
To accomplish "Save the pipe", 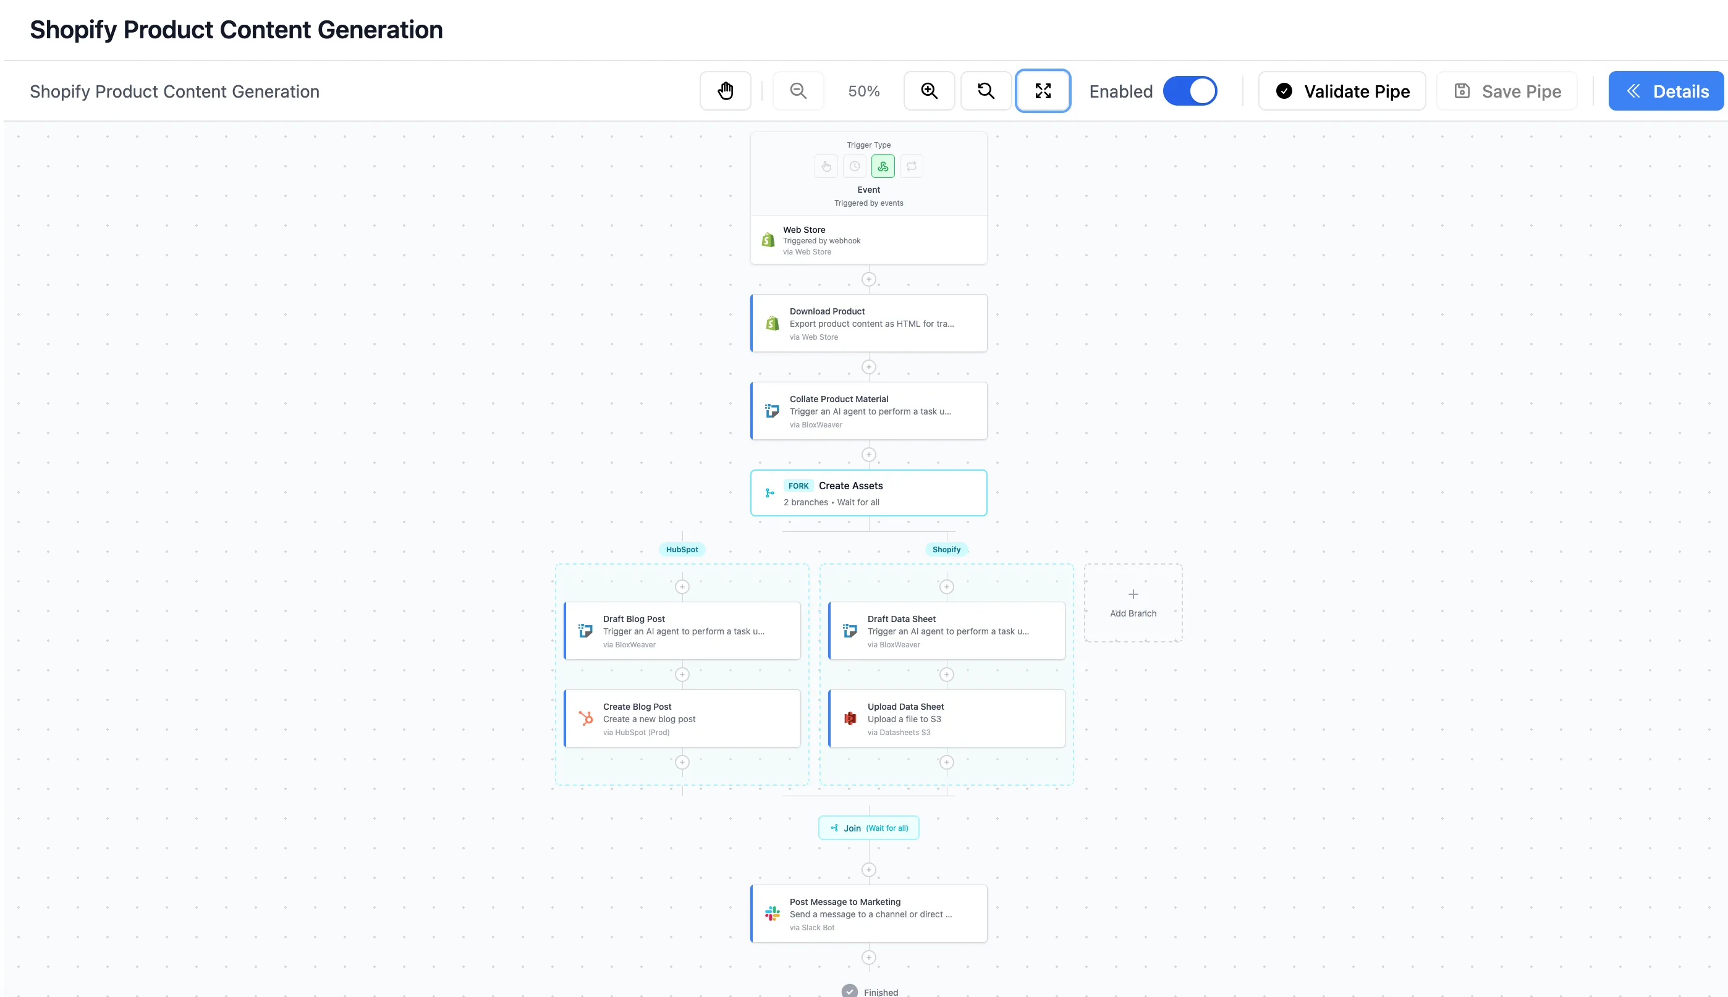I will 1506,90.
